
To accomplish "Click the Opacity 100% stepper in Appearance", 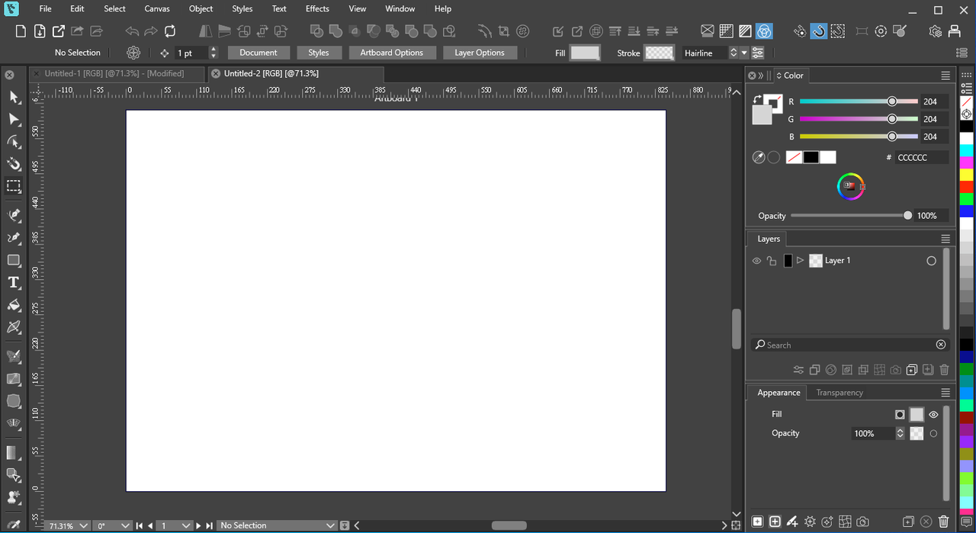I will pos(900,433).
